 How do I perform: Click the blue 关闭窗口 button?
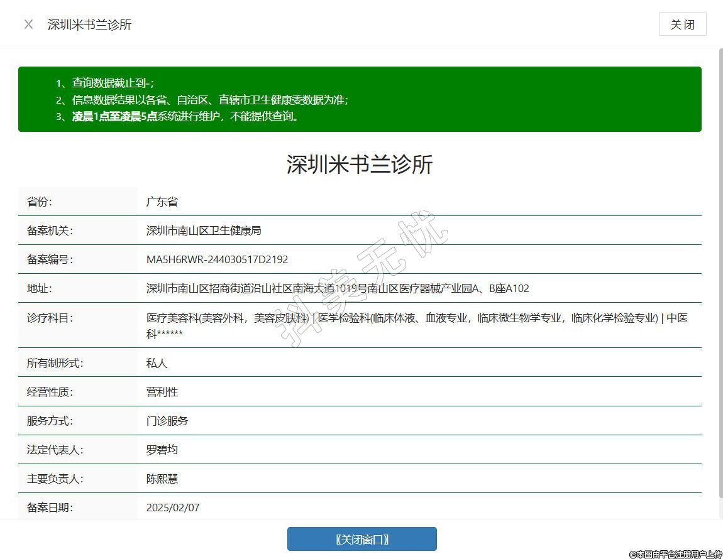361,539
